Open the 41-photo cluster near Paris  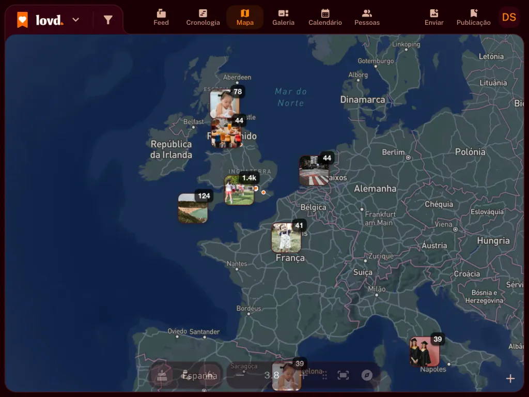pyautogui.click(x=286, y=238)
